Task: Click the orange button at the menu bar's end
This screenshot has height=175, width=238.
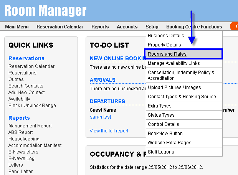Action: click(234, 26)
